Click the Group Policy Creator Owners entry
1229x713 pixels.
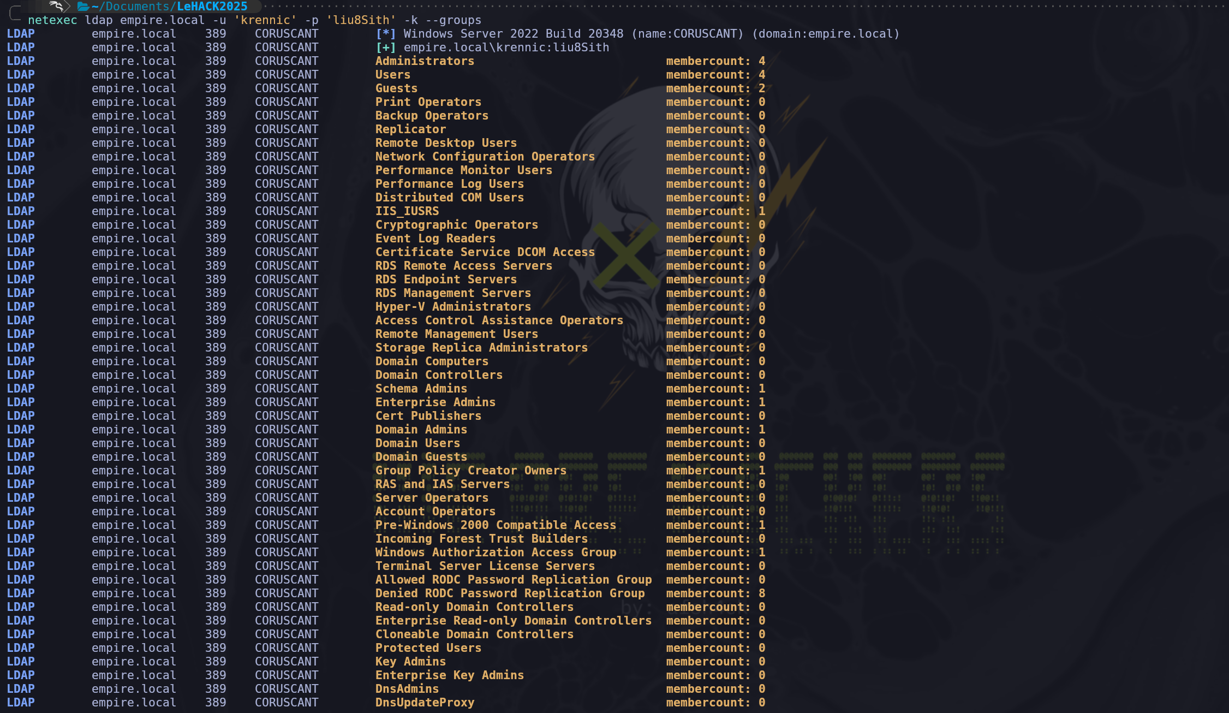(470, 471)
